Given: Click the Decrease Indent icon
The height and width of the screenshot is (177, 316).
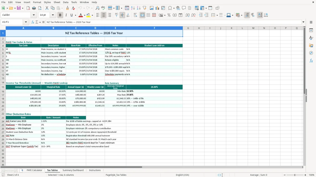Looking at the screenshot, I should tap(206, 15).
